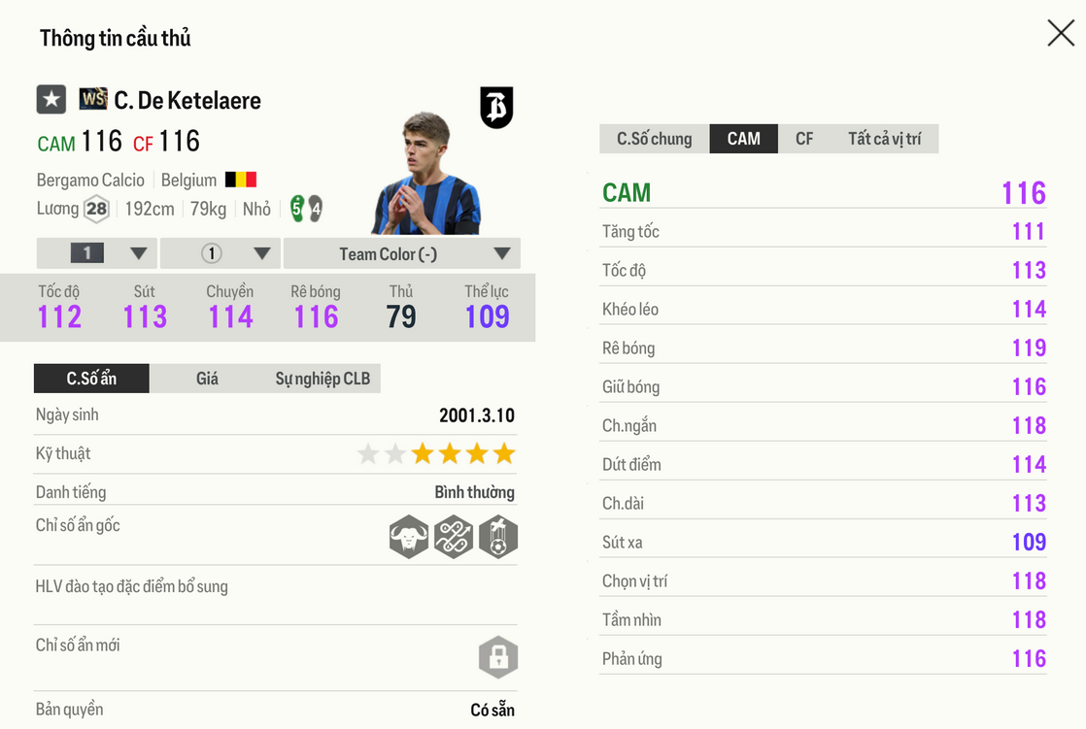Open the circled level 1 dropdown
The height and width of the screenshot is (729, 1086).
[221, 253]
